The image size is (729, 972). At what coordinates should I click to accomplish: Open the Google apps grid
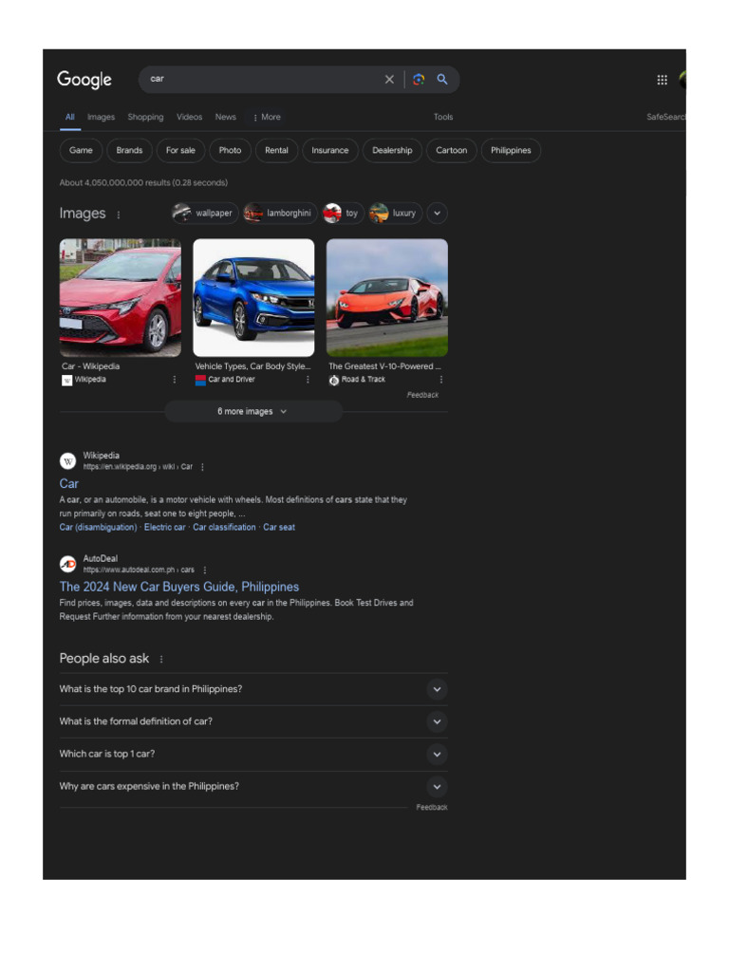coord(662,80)
